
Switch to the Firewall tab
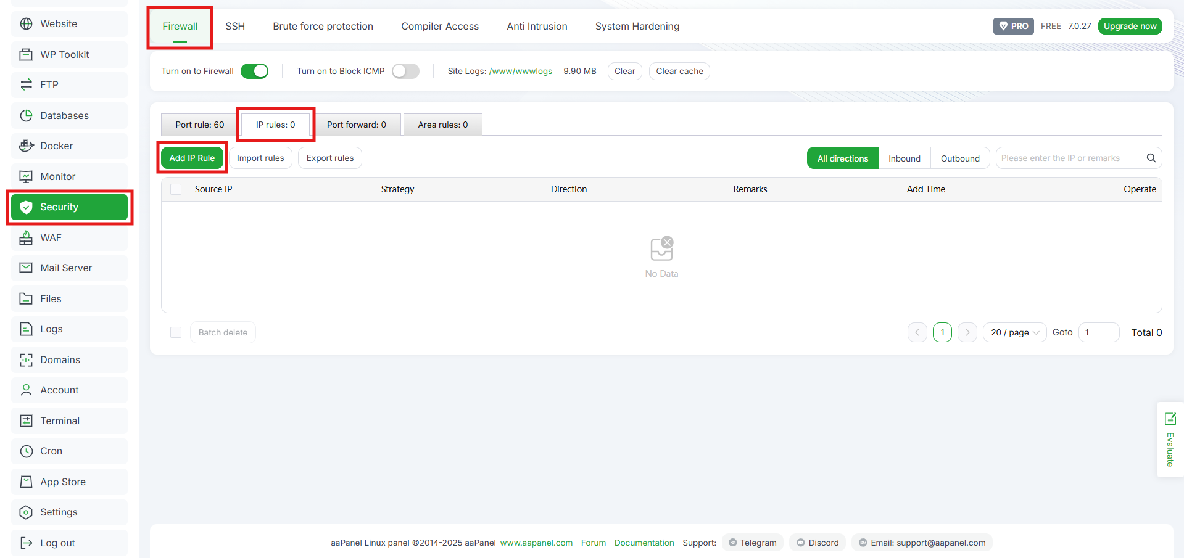point(180,27)
